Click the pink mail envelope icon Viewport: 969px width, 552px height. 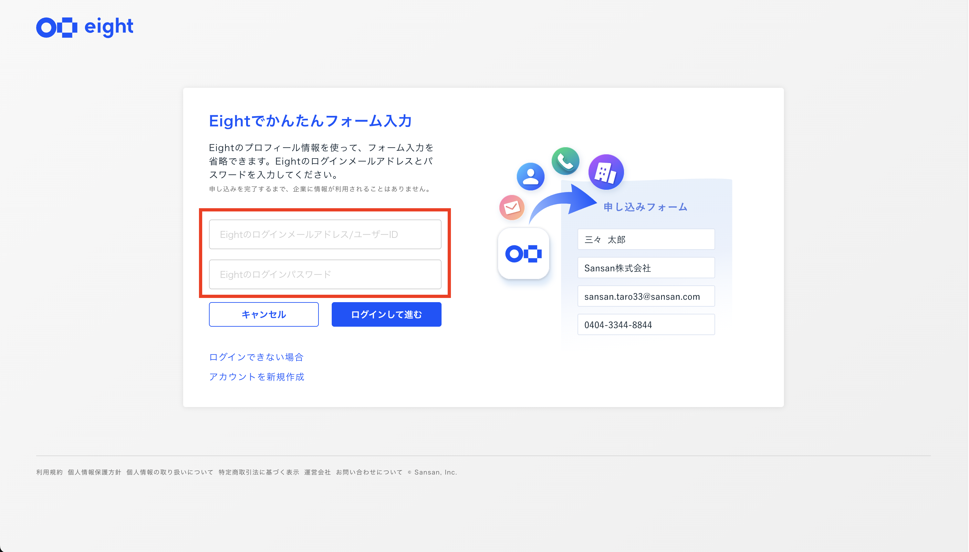click(512, 207)
